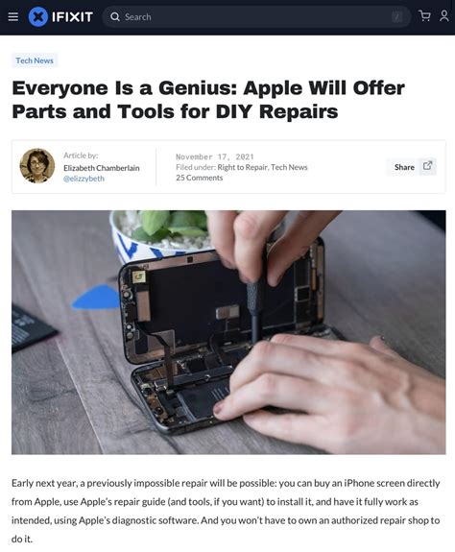455x552 pixels.
Task: Open the shopping cart
Action: [x=424, y=16]
